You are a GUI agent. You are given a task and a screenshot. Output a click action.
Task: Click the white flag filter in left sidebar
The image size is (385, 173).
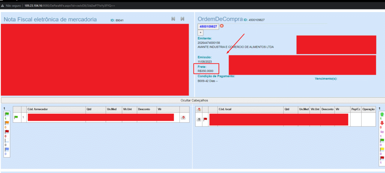[6, 140]
